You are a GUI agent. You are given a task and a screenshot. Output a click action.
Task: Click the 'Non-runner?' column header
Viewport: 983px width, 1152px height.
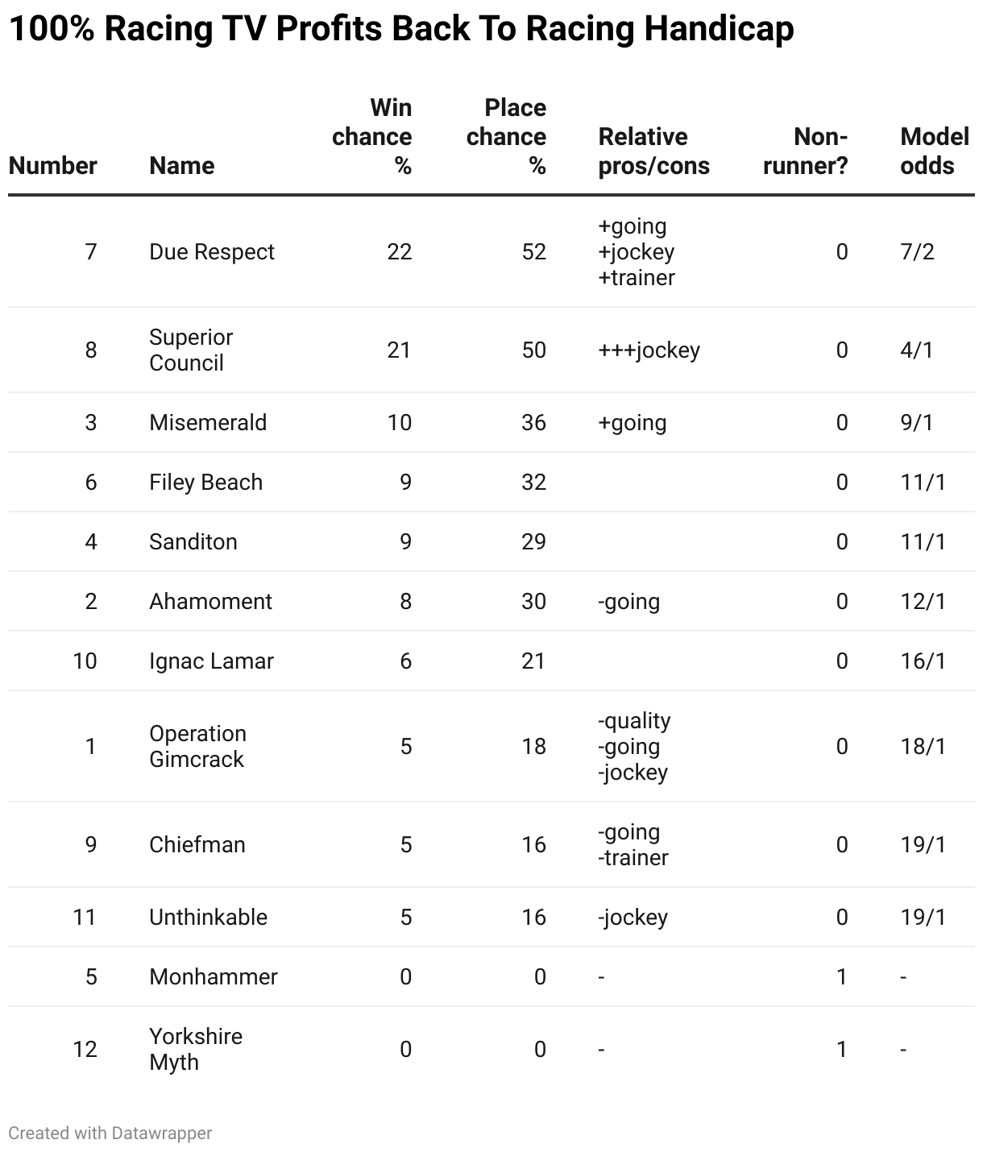click(806, 151)
